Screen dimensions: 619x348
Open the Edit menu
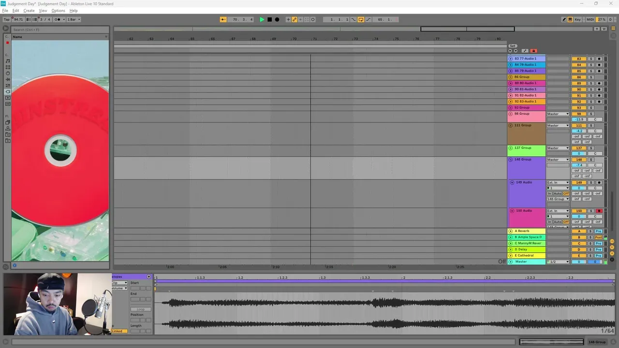pos(16,11)
